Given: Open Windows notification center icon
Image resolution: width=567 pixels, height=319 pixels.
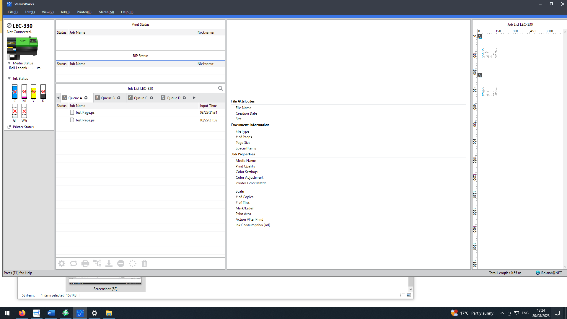Looking at the screenshot, I should (x=557, y=313).
